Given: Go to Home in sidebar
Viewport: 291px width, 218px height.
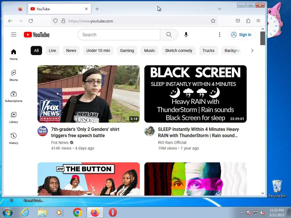Looking at the screenshot, I should (x=14, y=55).
